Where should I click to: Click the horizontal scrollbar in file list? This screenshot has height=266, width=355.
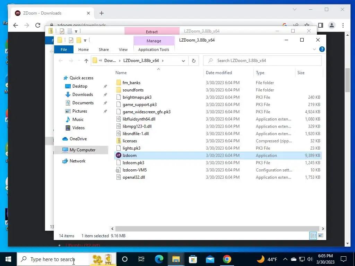pyautogui.click(x=217, y=229)
